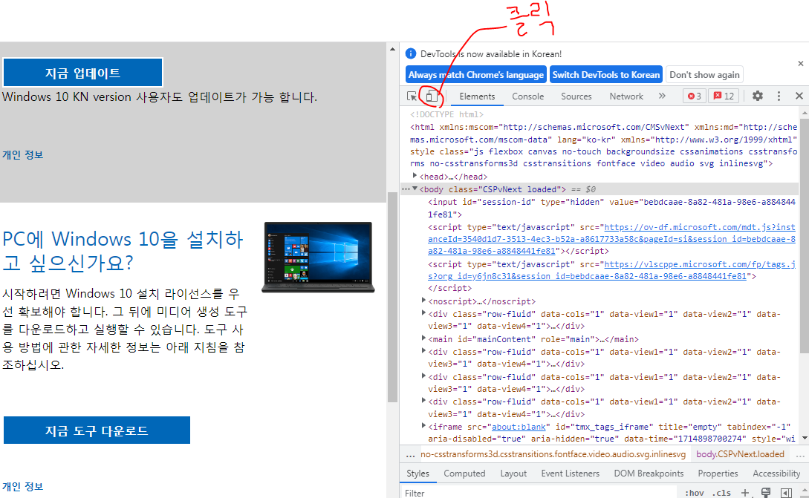Viewport: 809px width, 498px height.
Task: Open the upper 개인 정보 link
Action: 23,154
